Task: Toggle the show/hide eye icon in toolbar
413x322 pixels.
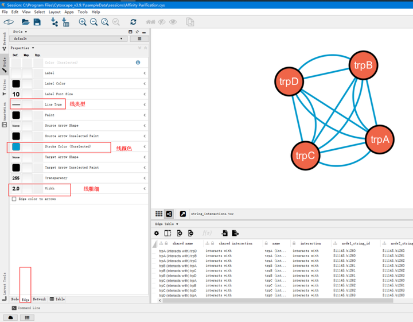Action: click(x=173, y=22)
